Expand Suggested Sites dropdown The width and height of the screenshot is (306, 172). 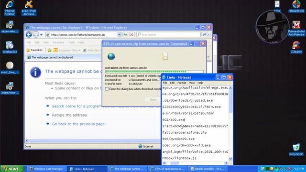point(80,50)
